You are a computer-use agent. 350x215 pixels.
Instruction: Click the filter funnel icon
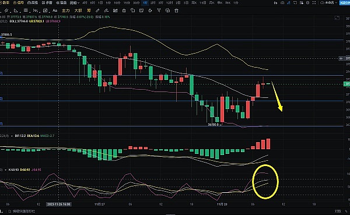(x=159, y=10)
